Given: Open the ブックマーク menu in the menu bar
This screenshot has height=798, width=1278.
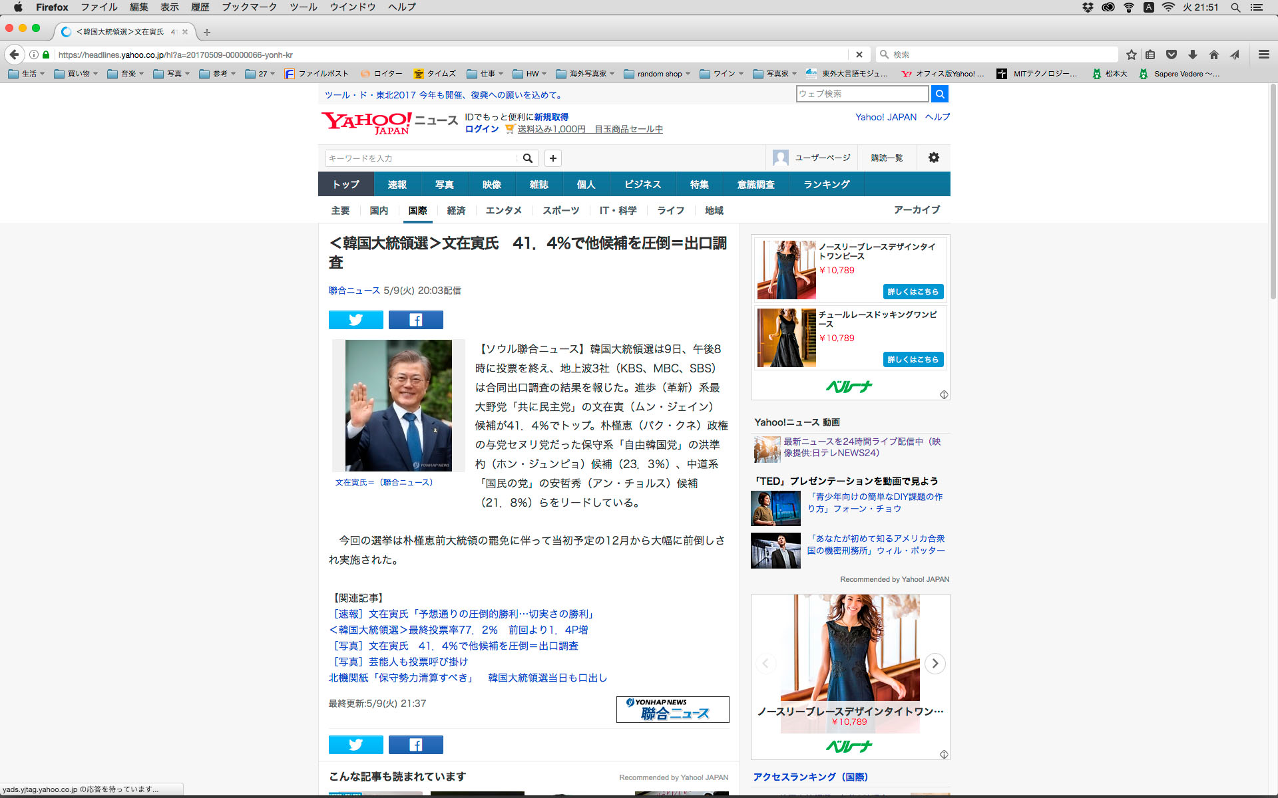Looking at the screenshot, I should pyautogui.click(x=249, y=7).
